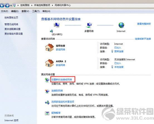This screenshot has height=124, width=154.
Task: Click the AKIRA 2 house icon
Action: (50, 63)
